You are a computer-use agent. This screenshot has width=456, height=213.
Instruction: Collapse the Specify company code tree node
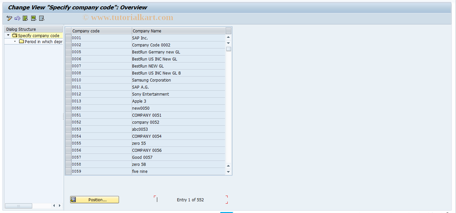8,35
